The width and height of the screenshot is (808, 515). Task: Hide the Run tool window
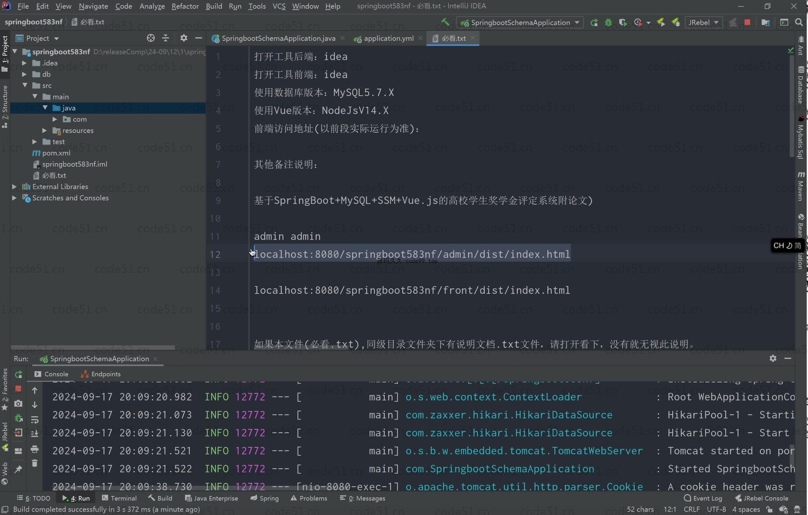pyautogui.click(x=788, y=359)
